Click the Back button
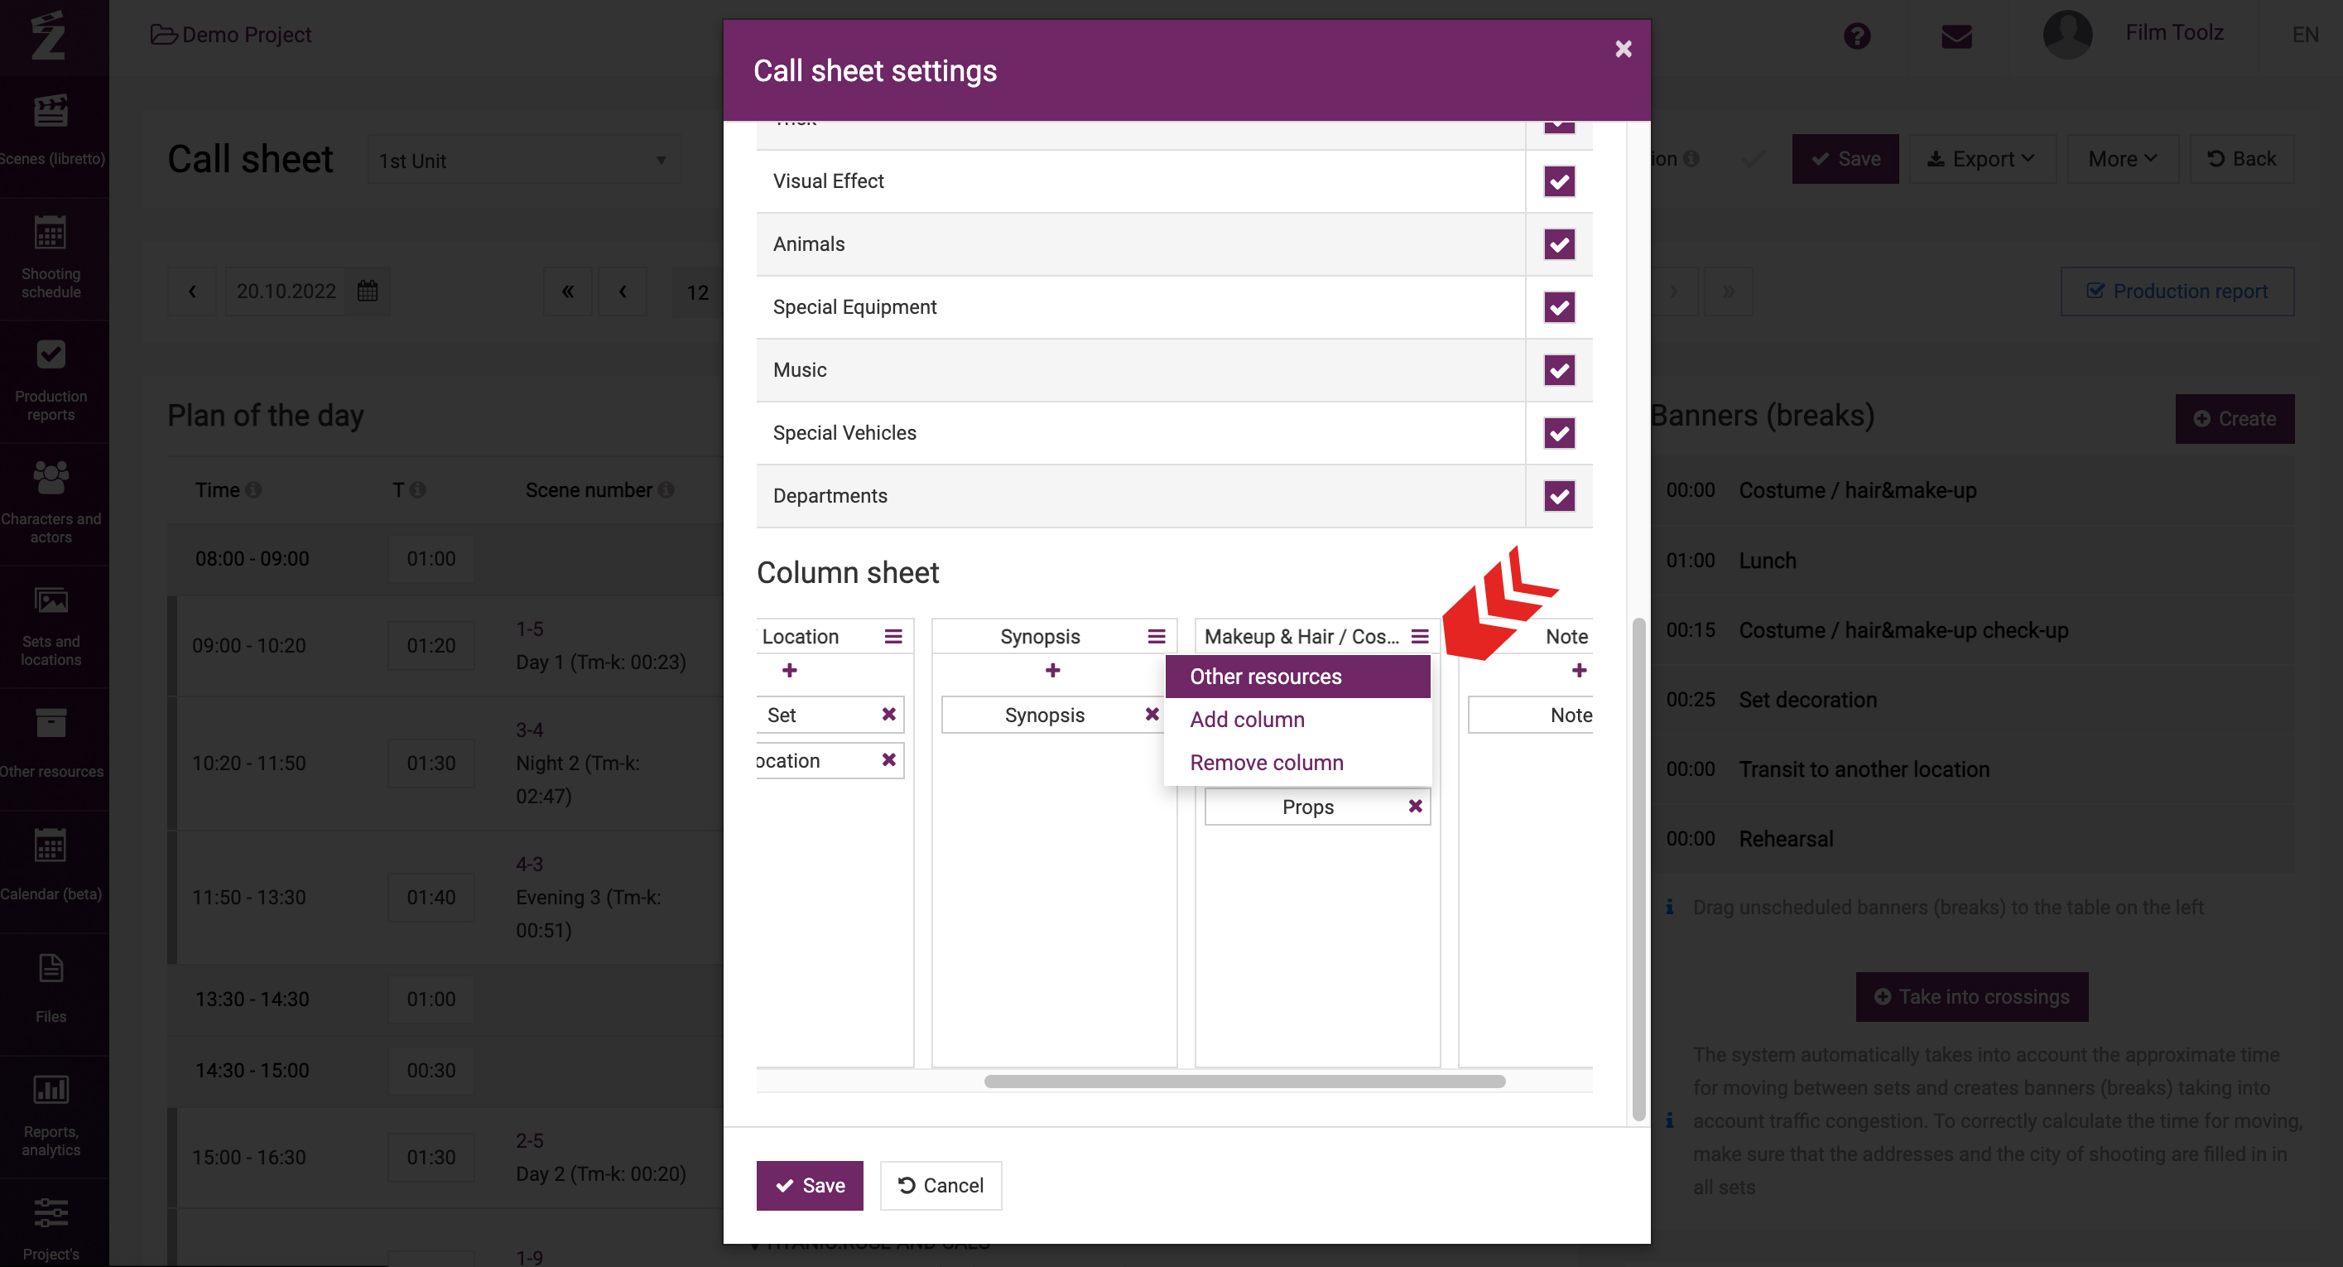Viewport: 2343px width, 1267px height. click(x=2242, y=158)
